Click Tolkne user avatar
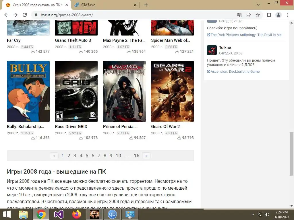Viewport: 294px width, 220px height. (x=212, y=50)
